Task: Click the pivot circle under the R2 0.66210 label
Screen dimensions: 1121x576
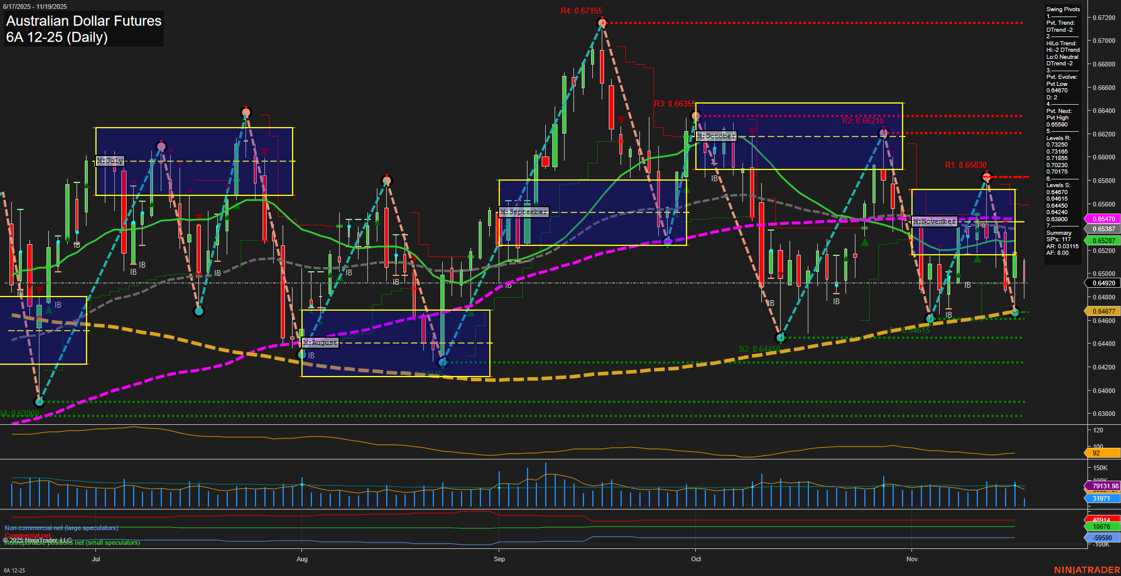Action: 883,133
